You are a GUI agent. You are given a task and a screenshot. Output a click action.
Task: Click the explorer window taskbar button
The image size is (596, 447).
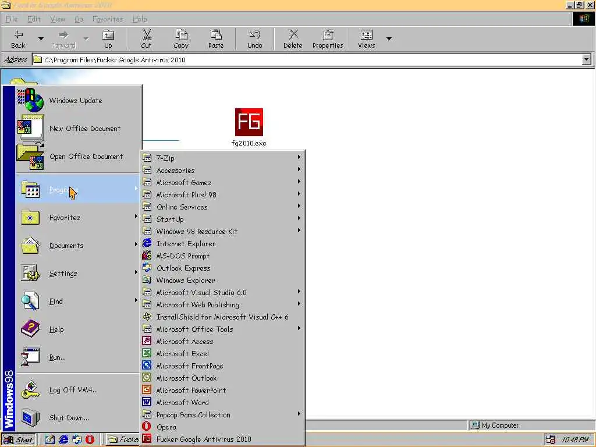click(122, 440)
